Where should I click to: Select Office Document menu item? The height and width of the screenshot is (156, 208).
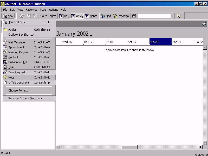coord(29,83)
